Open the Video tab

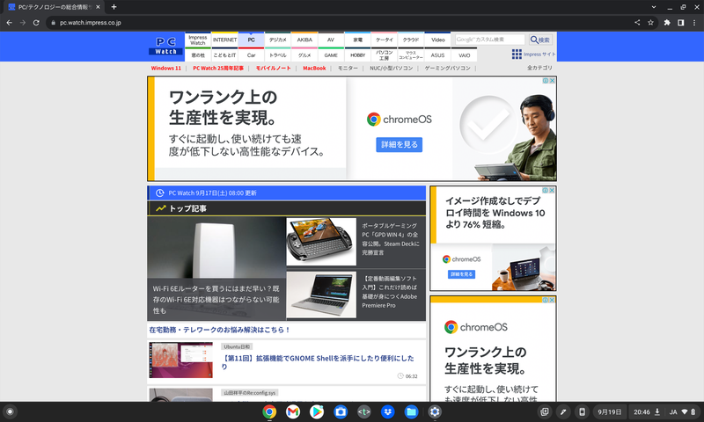coord(437,40)
